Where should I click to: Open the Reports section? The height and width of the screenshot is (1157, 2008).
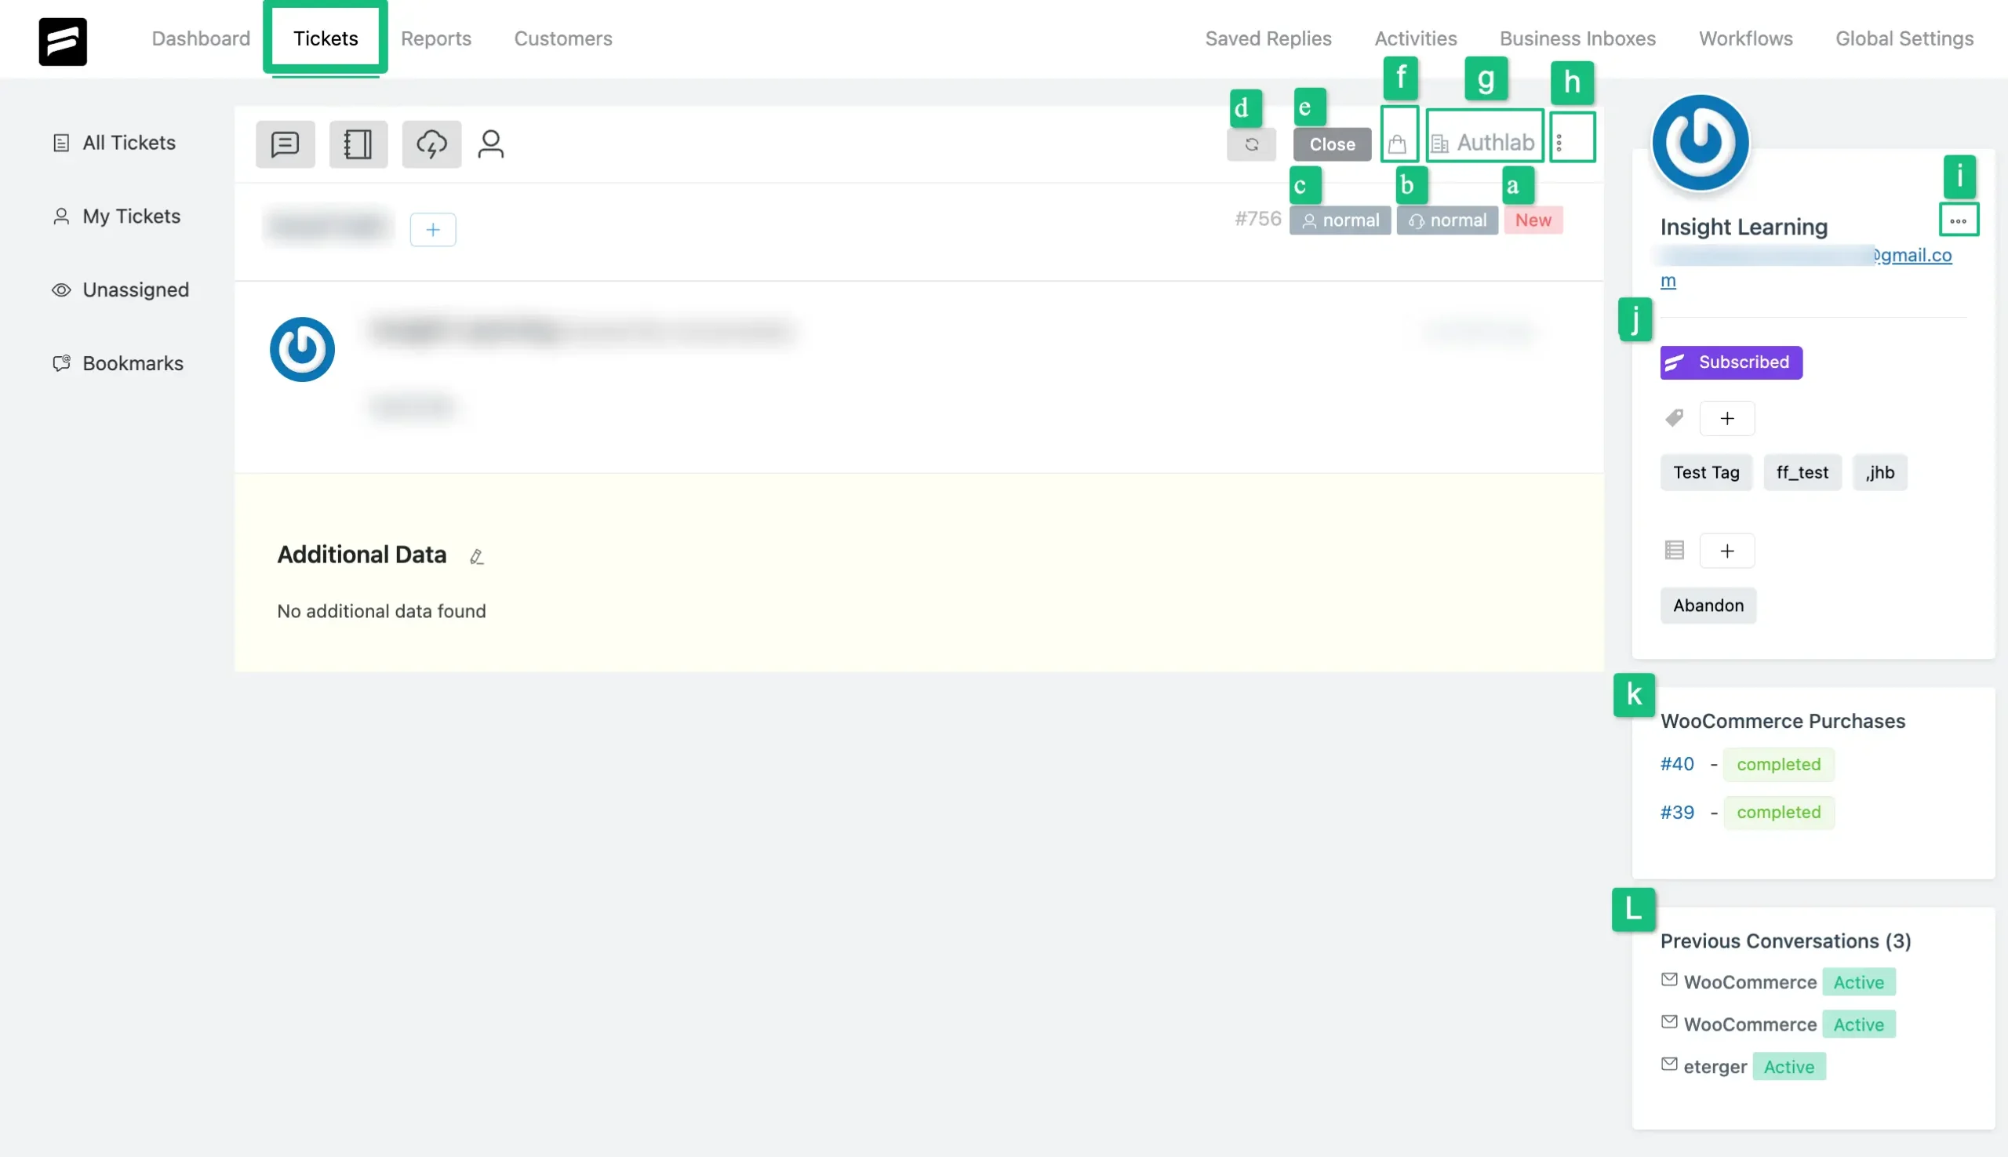[436, 38]
